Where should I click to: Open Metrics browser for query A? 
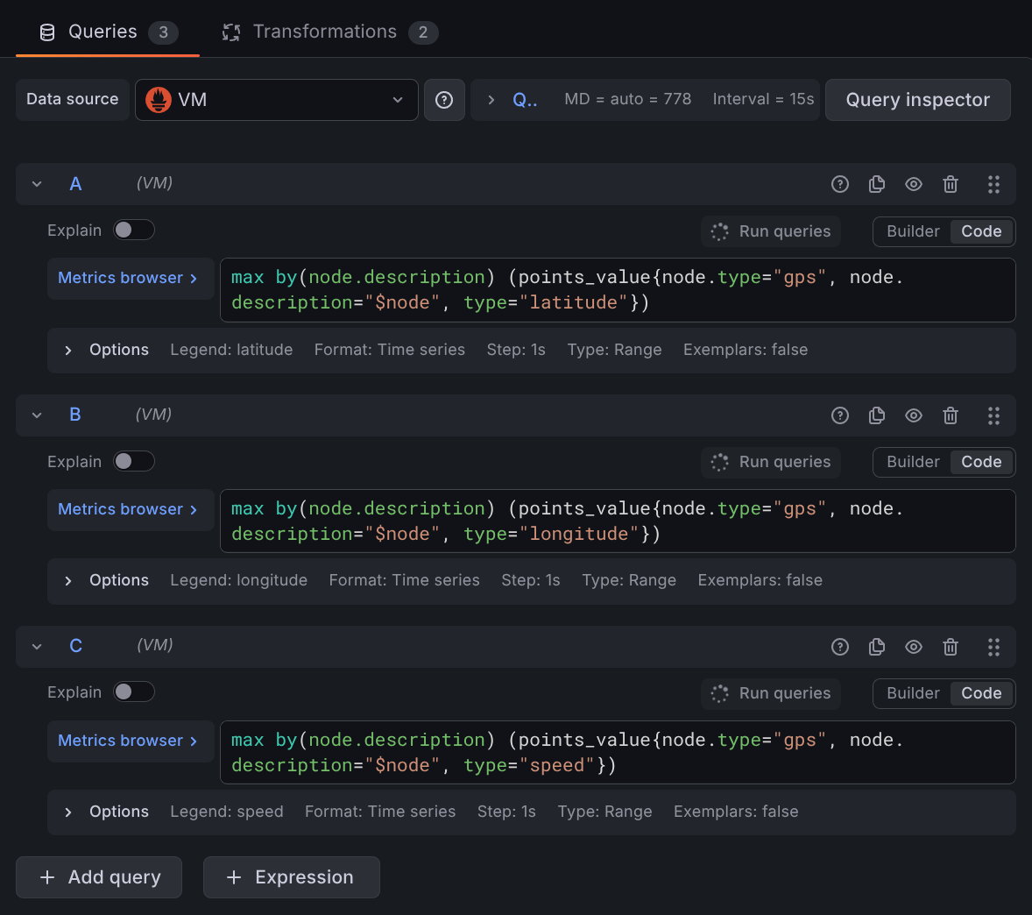pos(131,279)
